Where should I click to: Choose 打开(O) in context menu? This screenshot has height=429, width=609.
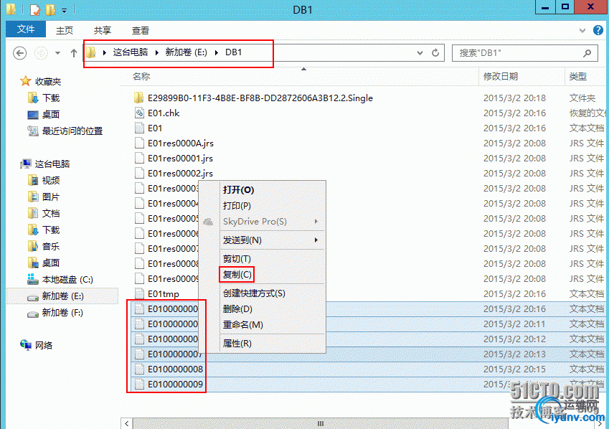click(238, 190)
